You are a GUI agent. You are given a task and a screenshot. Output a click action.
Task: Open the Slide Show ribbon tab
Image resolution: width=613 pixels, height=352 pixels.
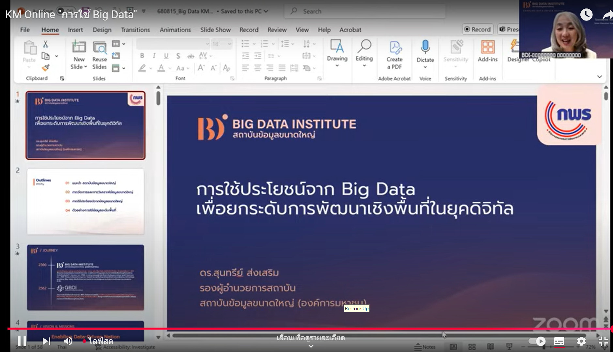[215, 30]
